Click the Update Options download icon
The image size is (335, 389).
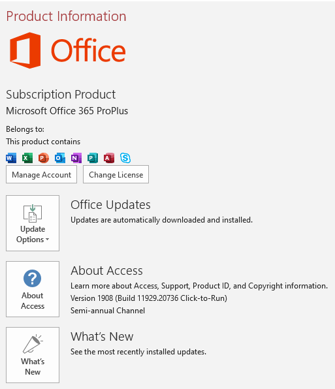click(x=33, y=213)
